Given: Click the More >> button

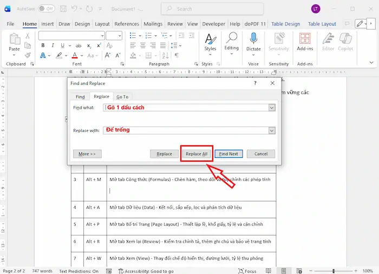Looking at the screenshot, I should click(x=87, y=154).
